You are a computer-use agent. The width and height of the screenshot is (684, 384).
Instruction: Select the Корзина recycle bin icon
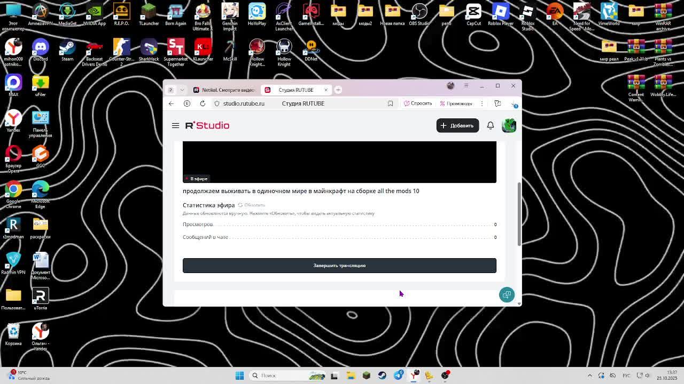[13, 335]
